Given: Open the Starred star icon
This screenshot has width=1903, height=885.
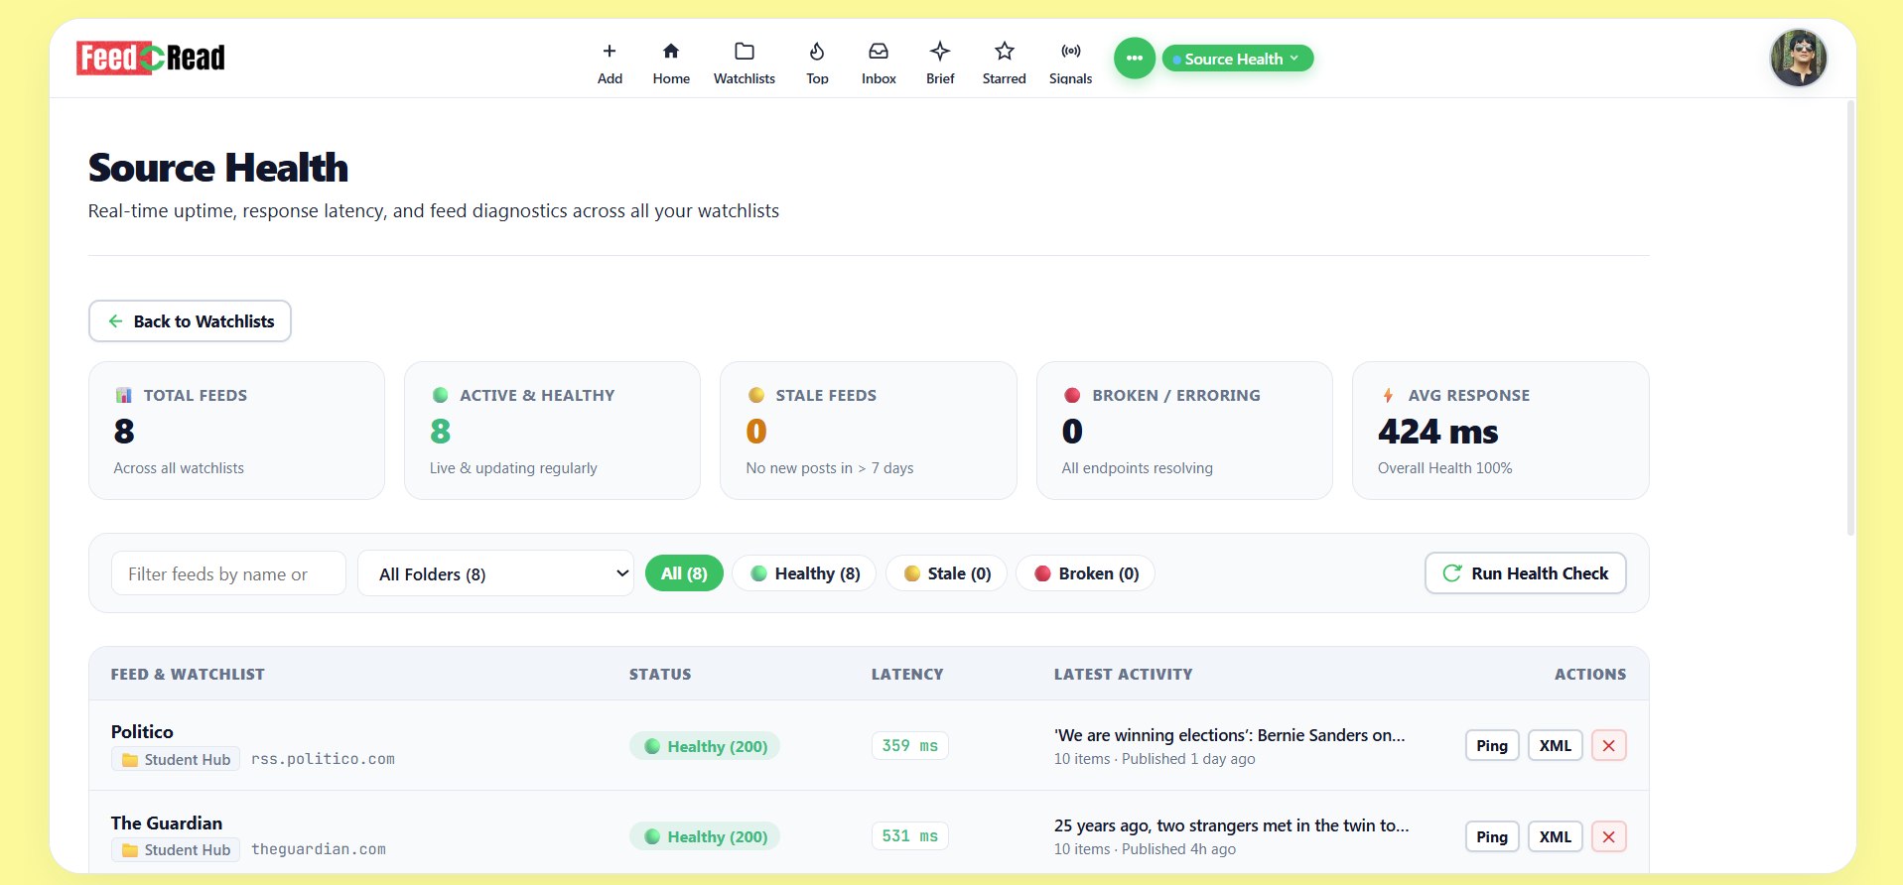Looking at the screenshot, I should (1005, 52).
